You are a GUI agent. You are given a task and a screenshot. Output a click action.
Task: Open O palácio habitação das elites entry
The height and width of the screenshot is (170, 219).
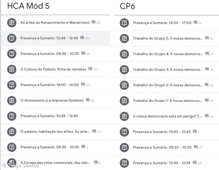pyautogui.click(x=55, y=132)
